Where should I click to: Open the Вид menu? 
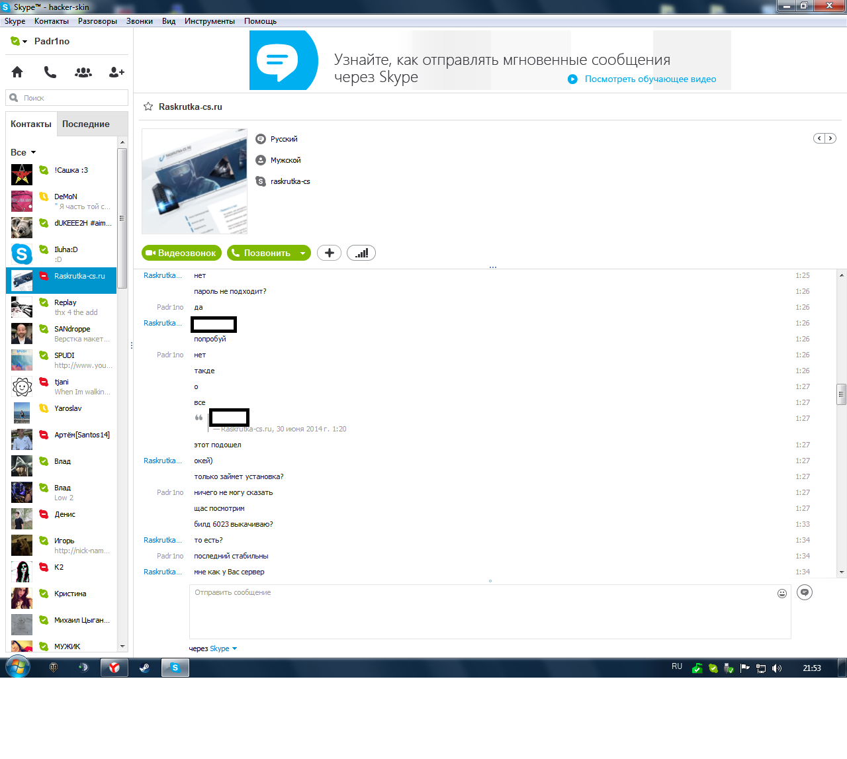coord(169,21)
